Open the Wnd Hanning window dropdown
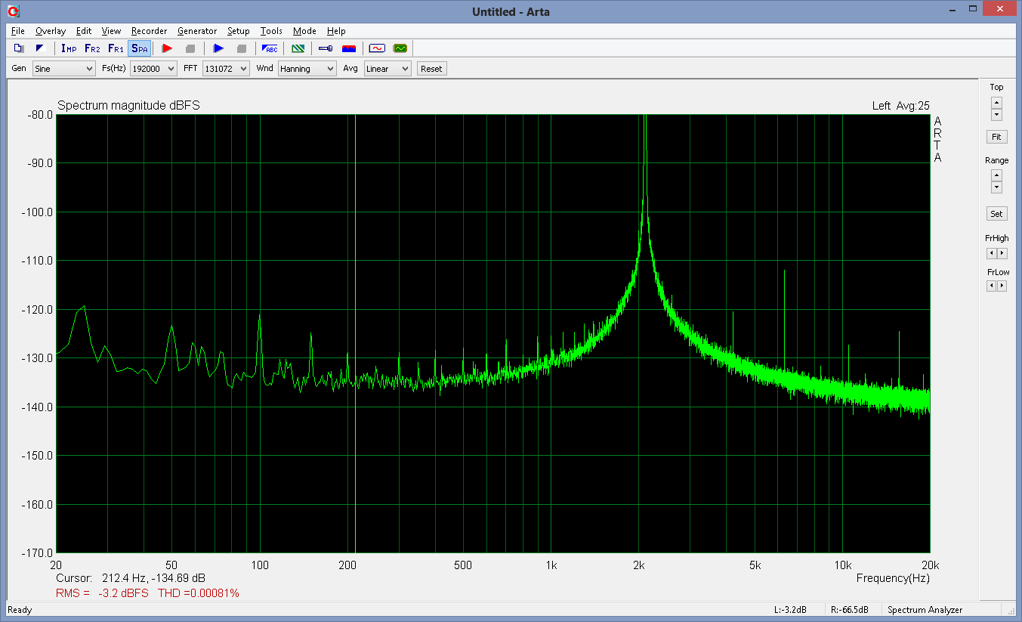This screenshot has height=622, width=1022. point(307,69)
